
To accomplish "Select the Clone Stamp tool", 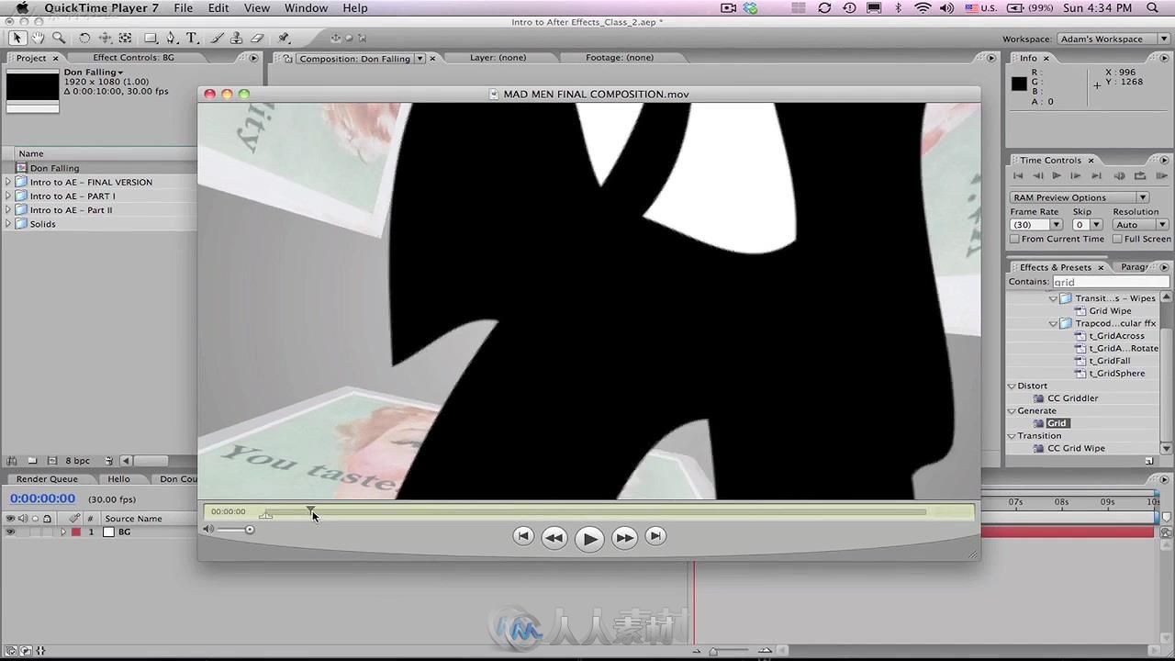I will click(236, 38).
